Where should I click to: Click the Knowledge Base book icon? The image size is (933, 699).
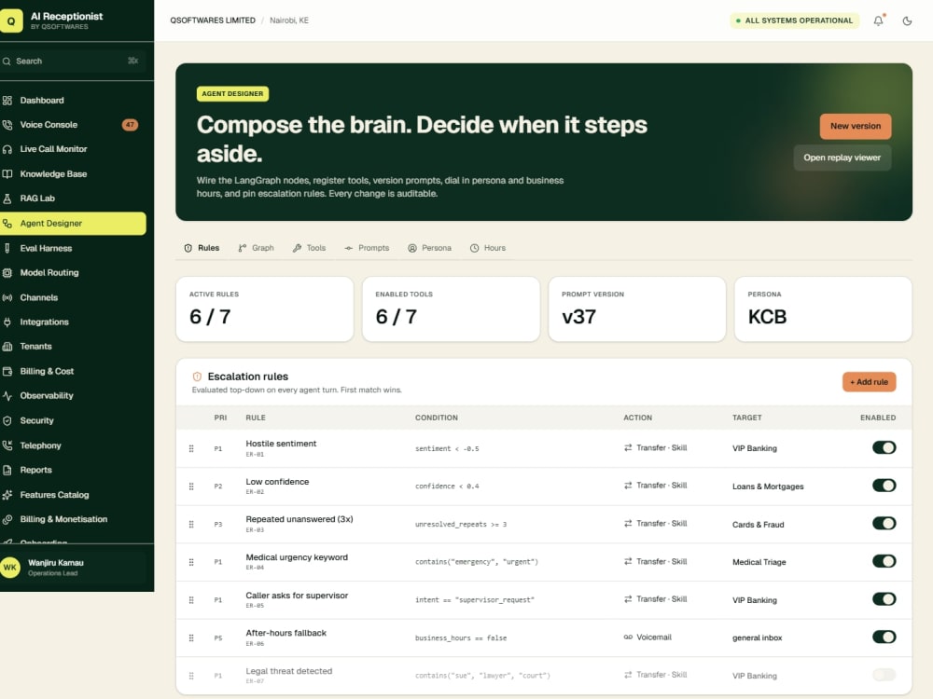tap(7, 174)
